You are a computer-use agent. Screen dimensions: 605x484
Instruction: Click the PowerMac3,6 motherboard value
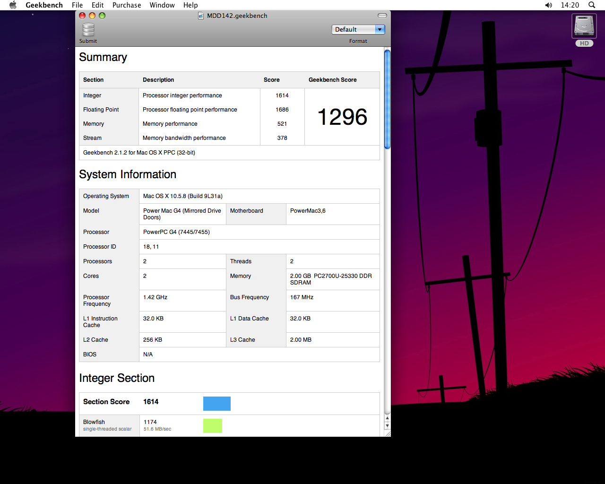tap(308, 211)
